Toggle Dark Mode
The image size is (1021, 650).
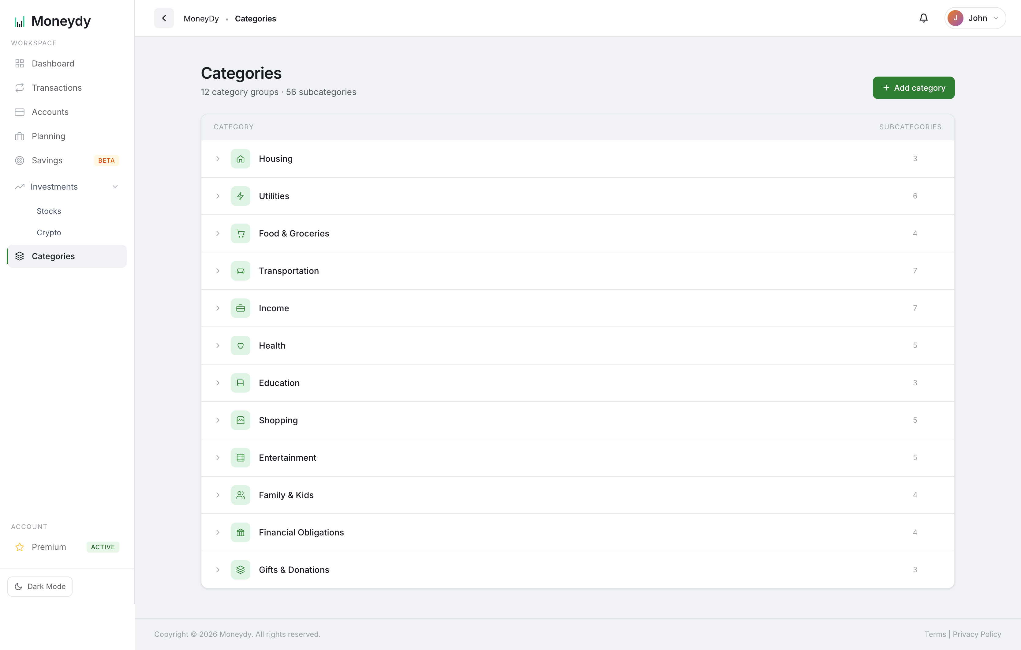tap(40, 586)
